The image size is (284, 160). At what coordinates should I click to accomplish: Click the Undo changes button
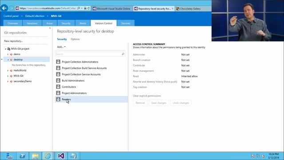tap(181, 103)
